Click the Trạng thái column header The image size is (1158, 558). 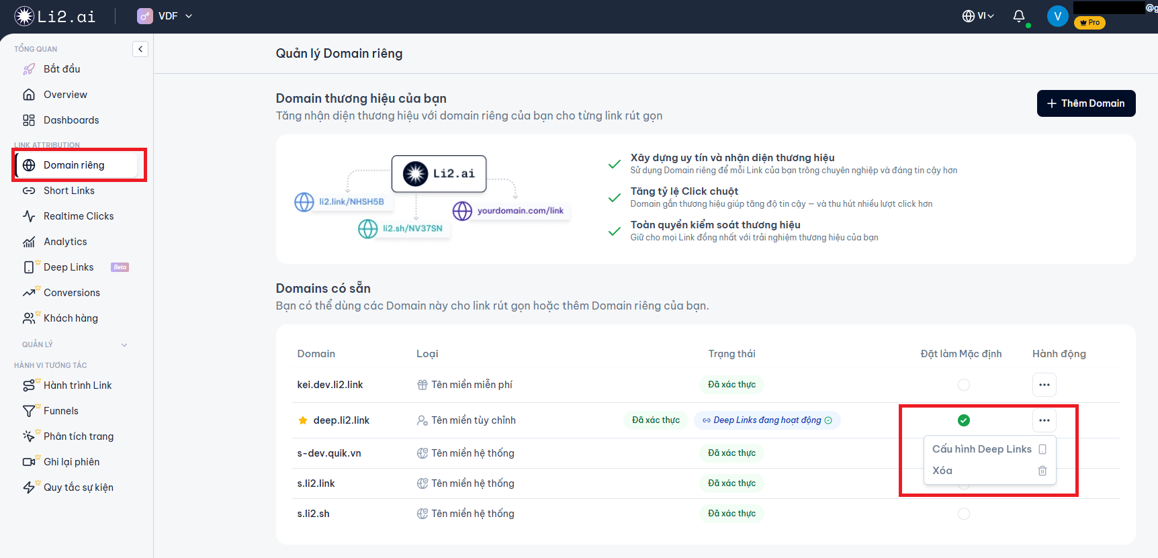(731, 354)
